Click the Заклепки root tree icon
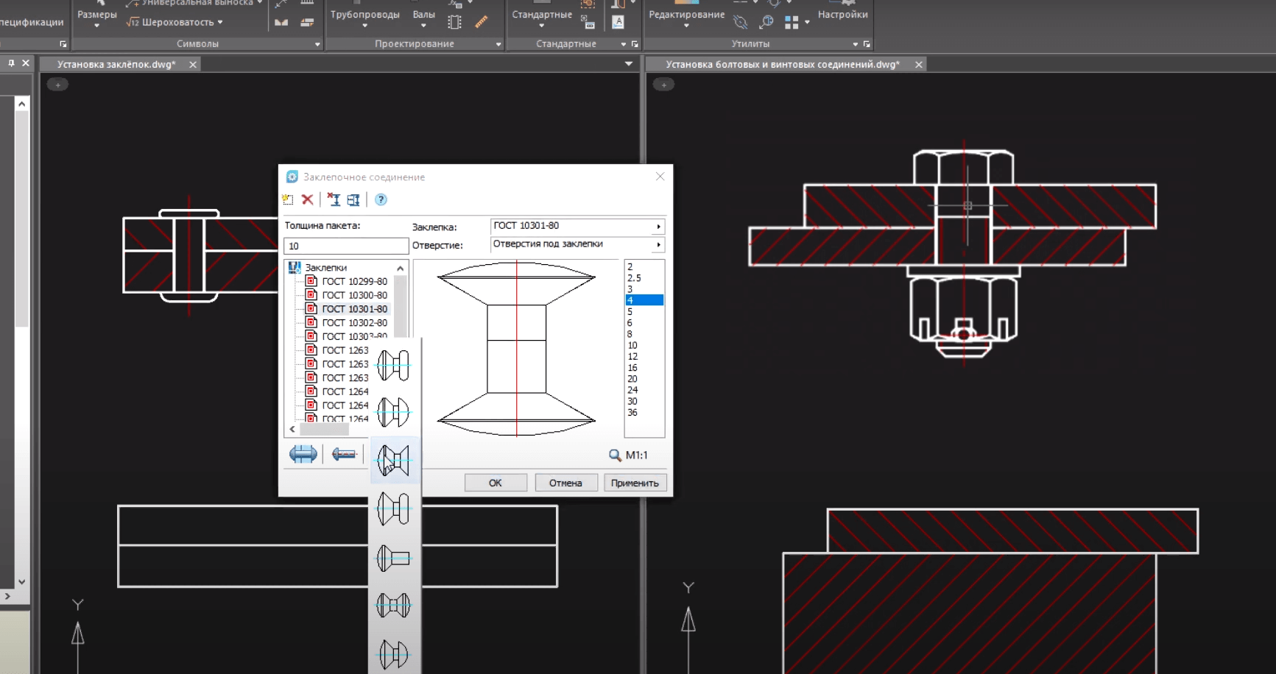The width and height of the screenshot is (1276, 674). pyautogui.click(x=295, y=268)
